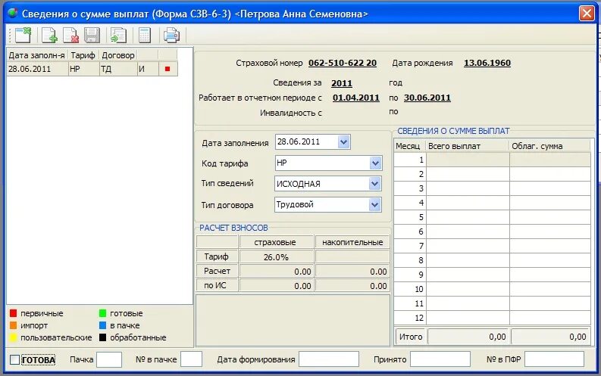Click the Принято input field
The width and height of the screenshot is (601, 376).
[440, 359]
